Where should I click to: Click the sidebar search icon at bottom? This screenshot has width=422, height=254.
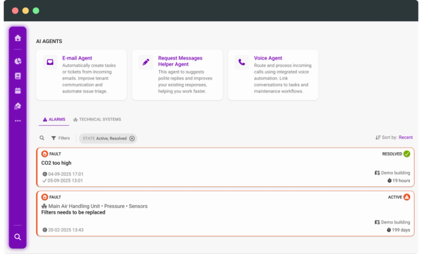(18, 237)
